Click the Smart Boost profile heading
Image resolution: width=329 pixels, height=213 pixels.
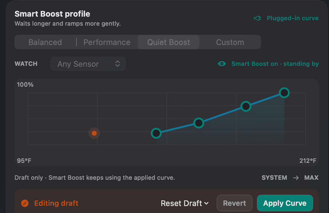pos(52,14)
